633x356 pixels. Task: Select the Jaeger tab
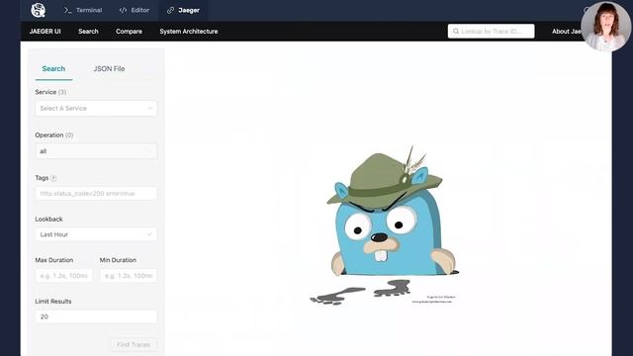coord(183,10)
